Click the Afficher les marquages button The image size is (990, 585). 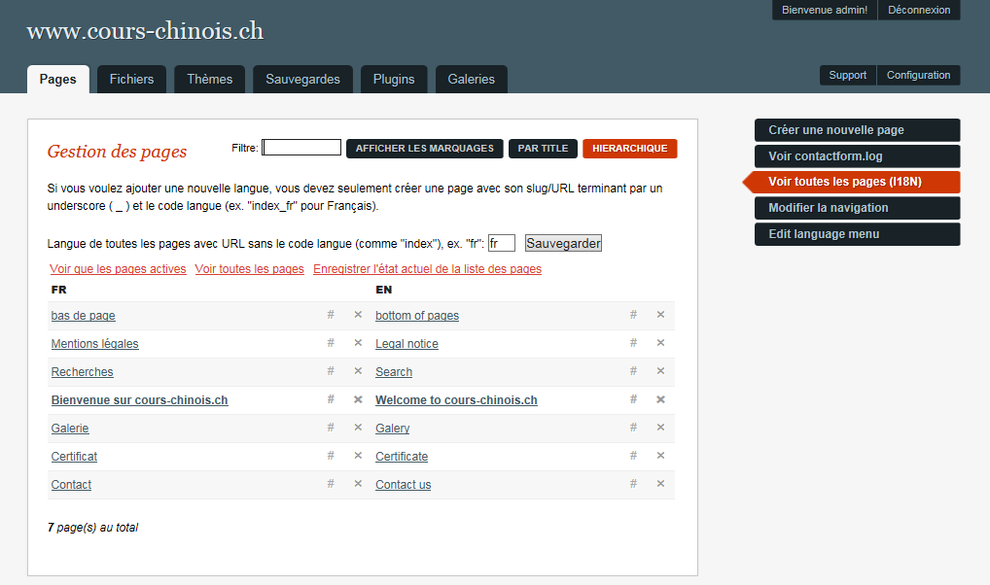pyautogui.click(x=425, y=149)
